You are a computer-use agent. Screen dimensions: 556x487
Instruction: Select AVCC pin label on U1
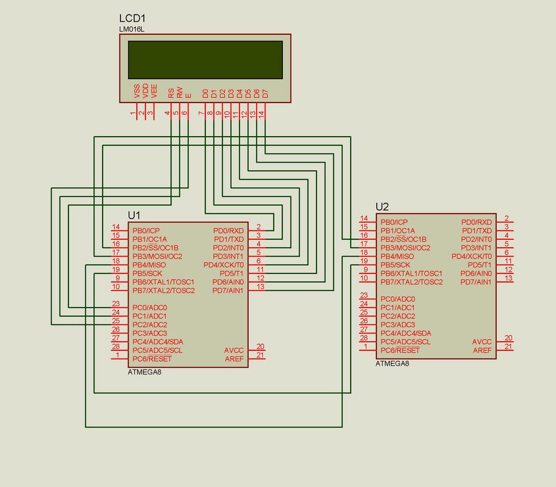[x=233, y=350]
